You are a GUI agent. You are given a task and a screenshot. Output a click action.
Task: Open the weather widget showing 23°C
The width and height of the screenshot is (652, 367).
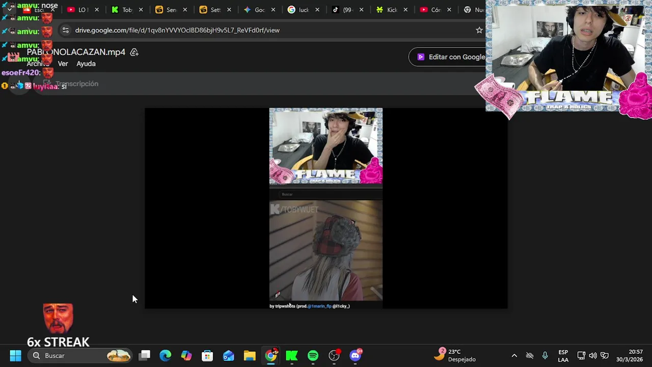[454, 355]
